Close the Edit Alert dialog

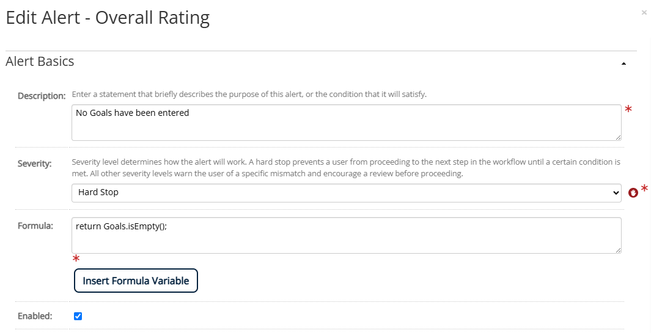point(644,13)
